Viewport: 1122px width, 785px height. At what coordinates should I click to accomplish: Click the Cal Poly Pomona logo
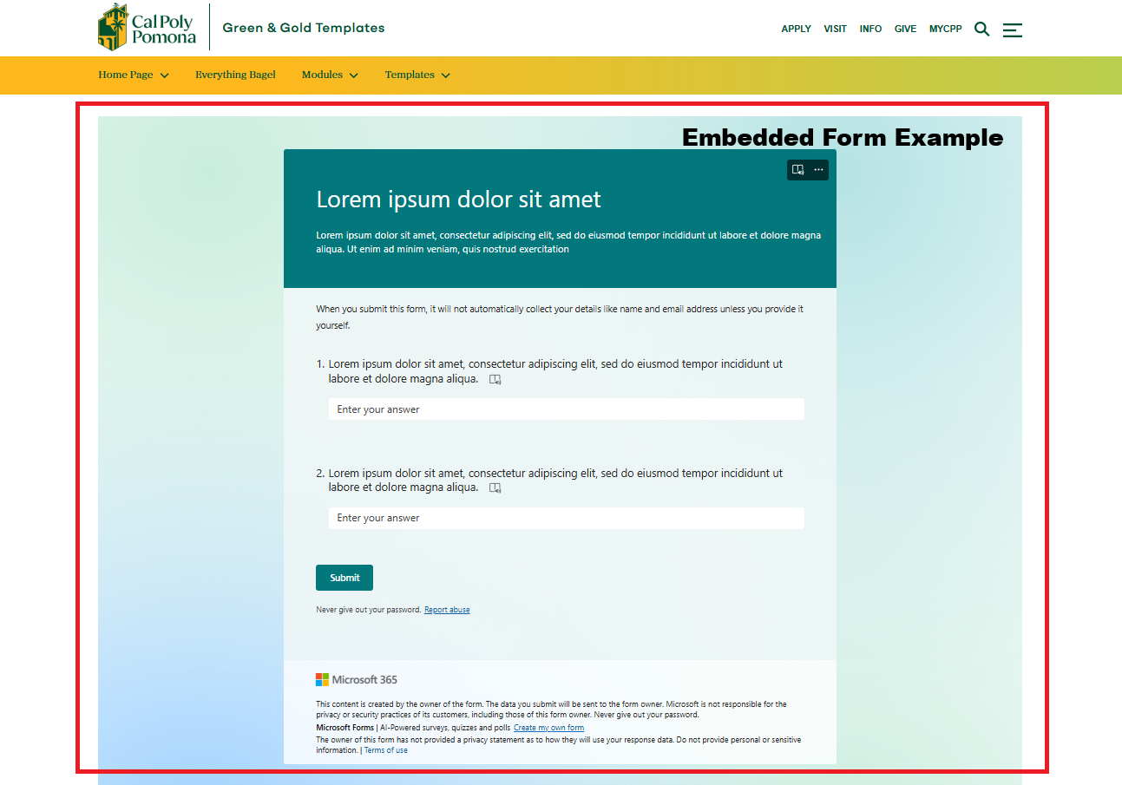(148, 28)
